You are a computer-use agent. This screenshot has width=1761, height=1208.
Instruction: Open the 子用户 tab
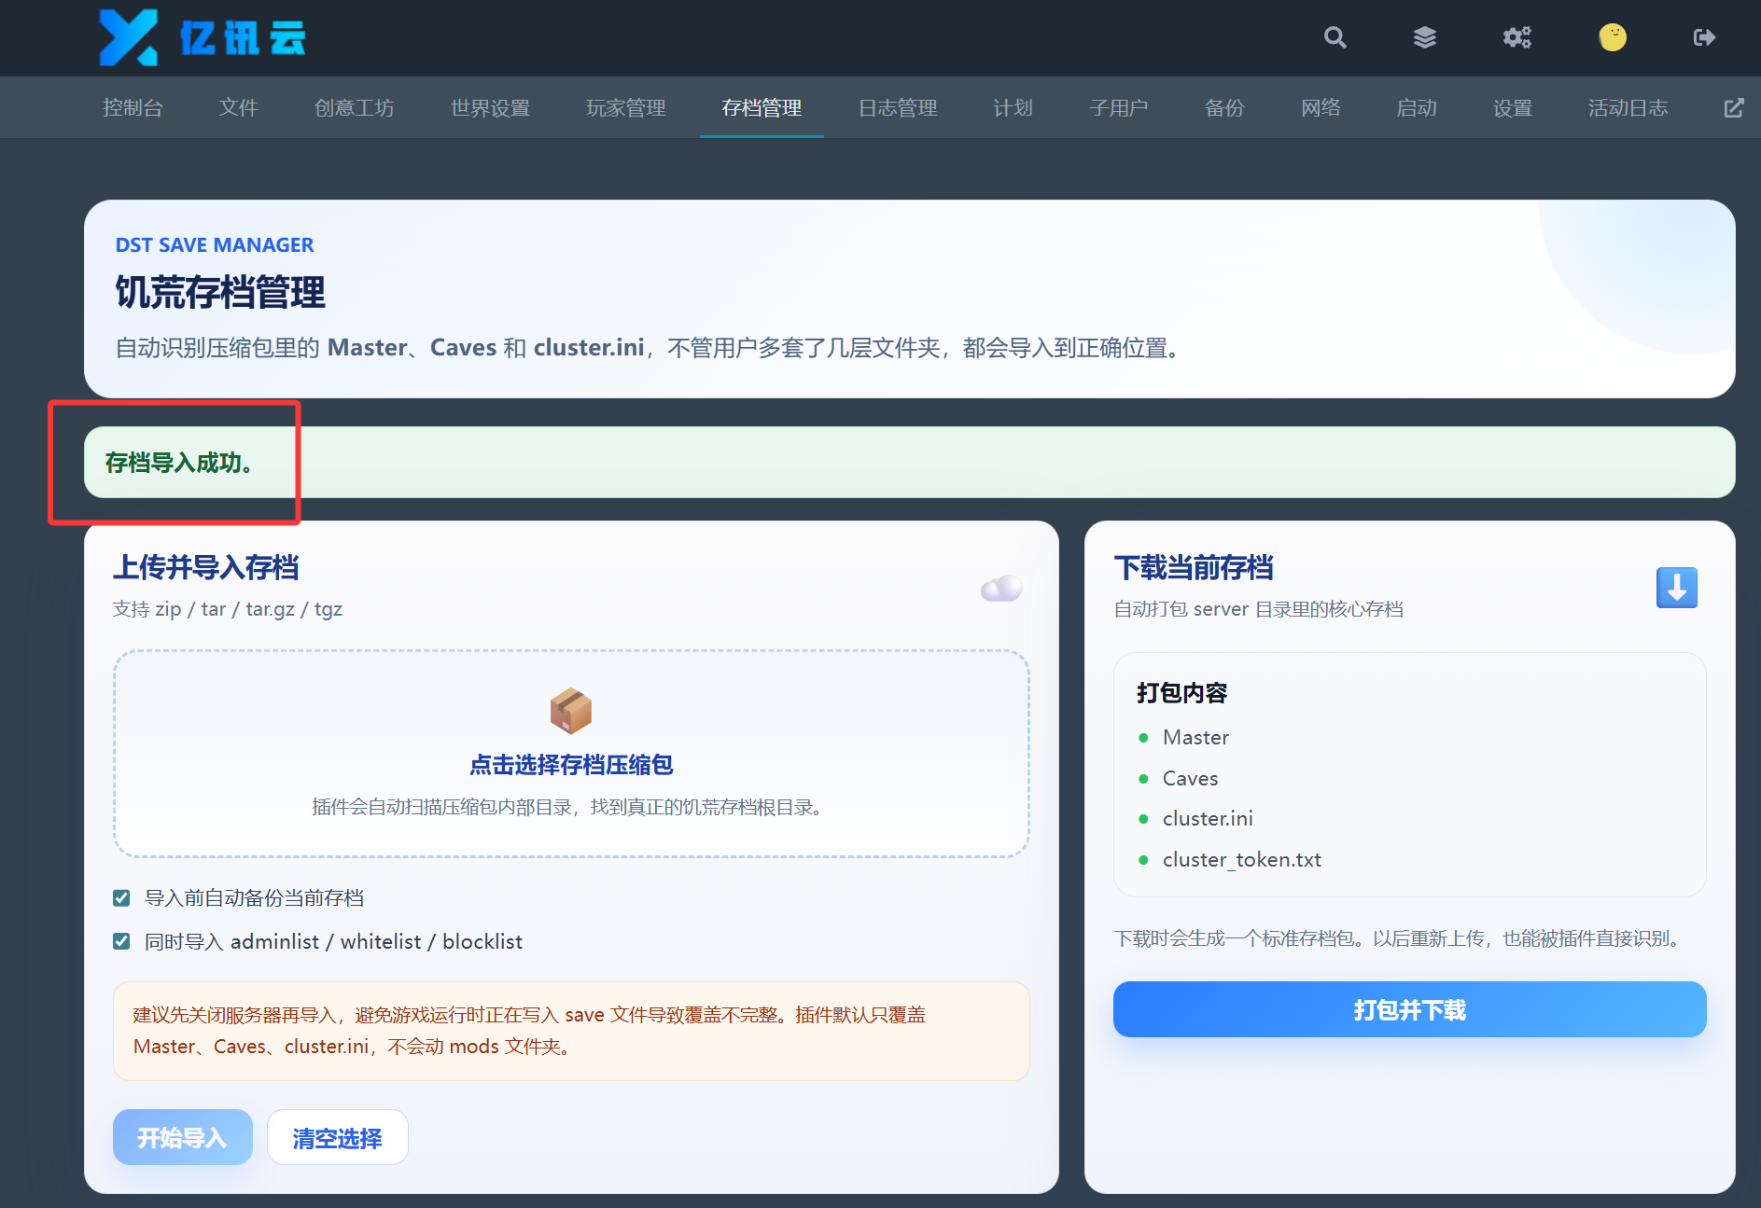pos(1118,108)
